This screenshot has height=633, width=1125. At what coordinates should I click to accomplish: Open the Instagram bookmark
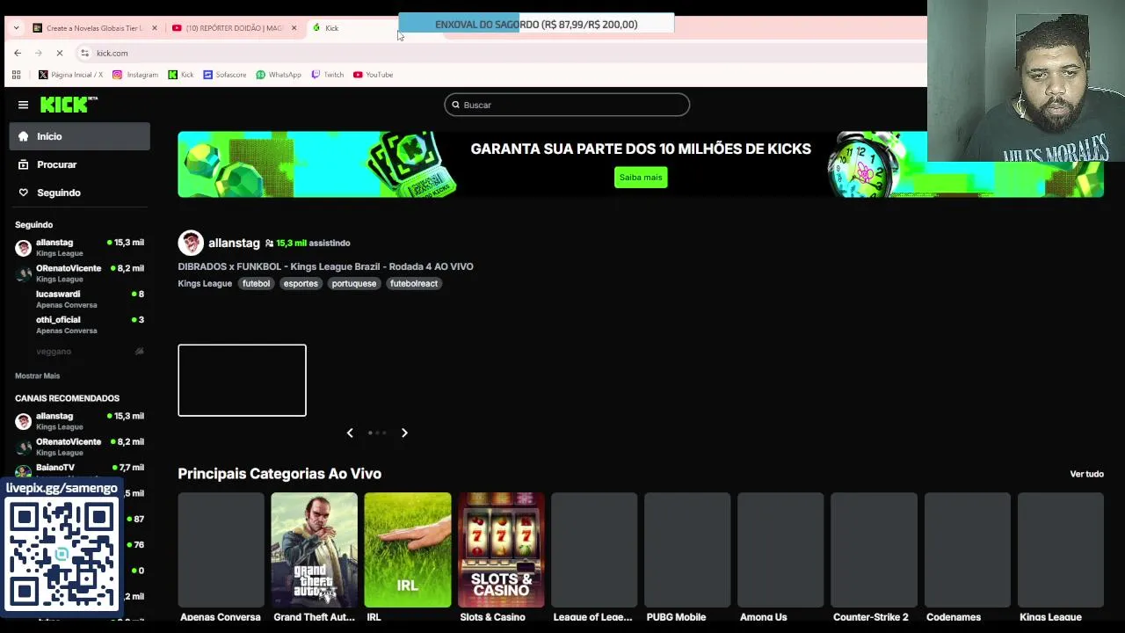pos(135,75)
